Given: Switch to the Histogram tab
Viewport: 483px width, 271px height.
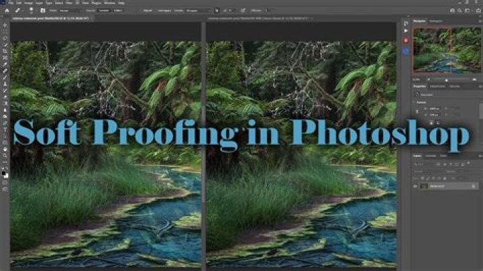Looking at the screenshot, I should pyautogui.click(x=436, y=21).
